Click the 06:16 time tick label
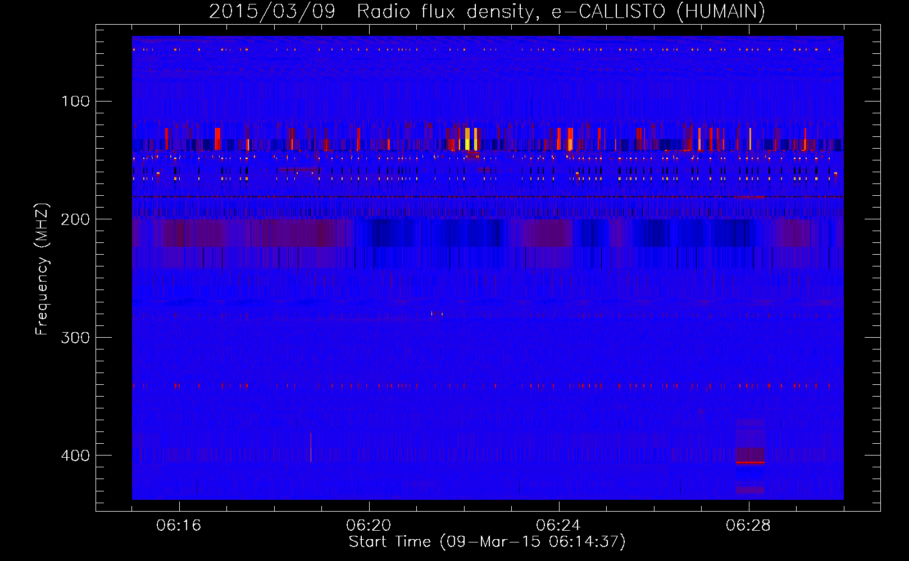 point(179,526)
